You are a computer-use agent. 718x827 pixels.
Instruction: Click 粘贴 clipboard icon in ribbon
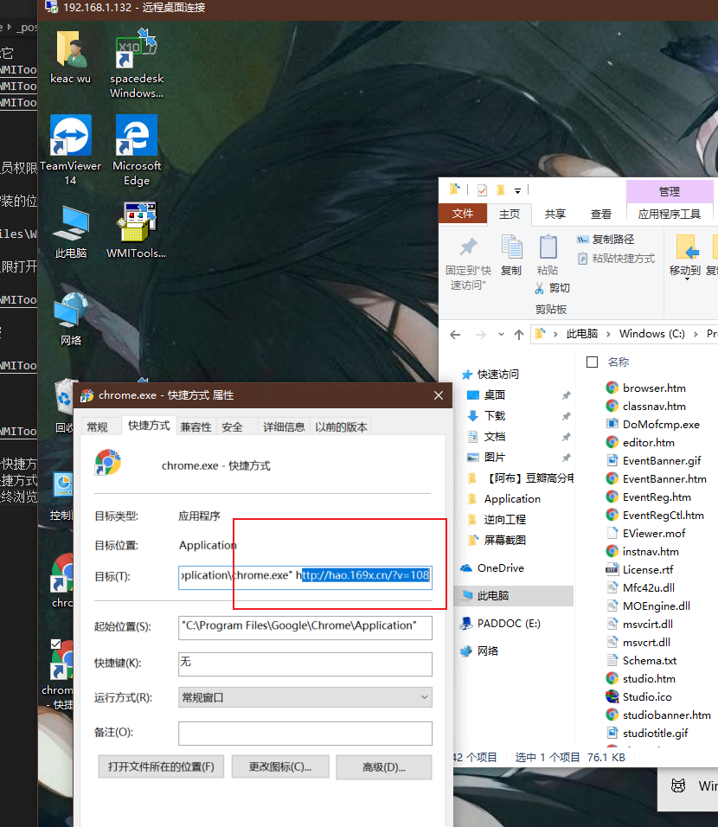click(x=548, y=247)
